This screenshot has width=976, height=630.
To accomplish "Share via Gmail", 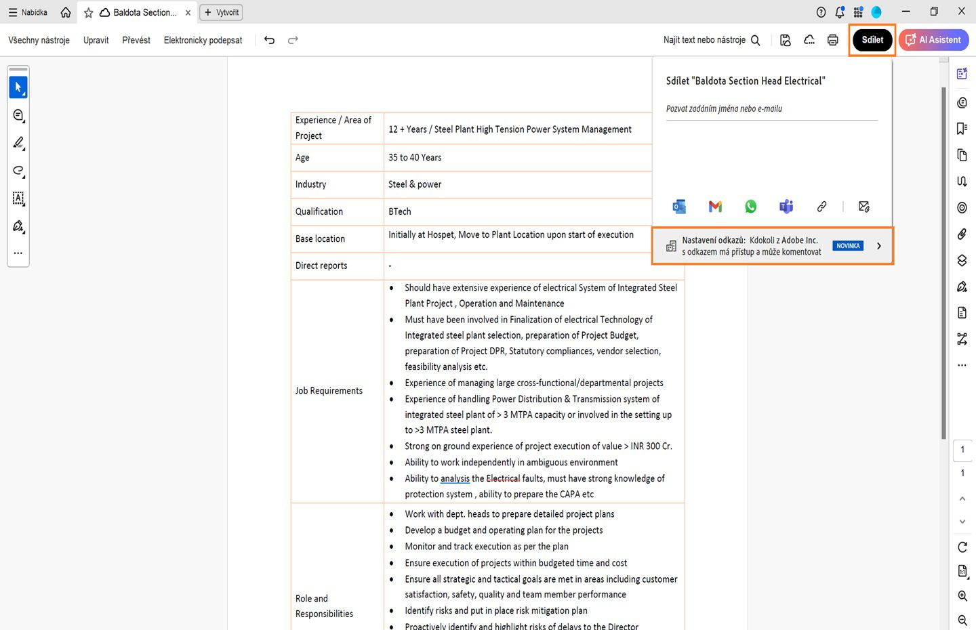I will coord(715,207).
